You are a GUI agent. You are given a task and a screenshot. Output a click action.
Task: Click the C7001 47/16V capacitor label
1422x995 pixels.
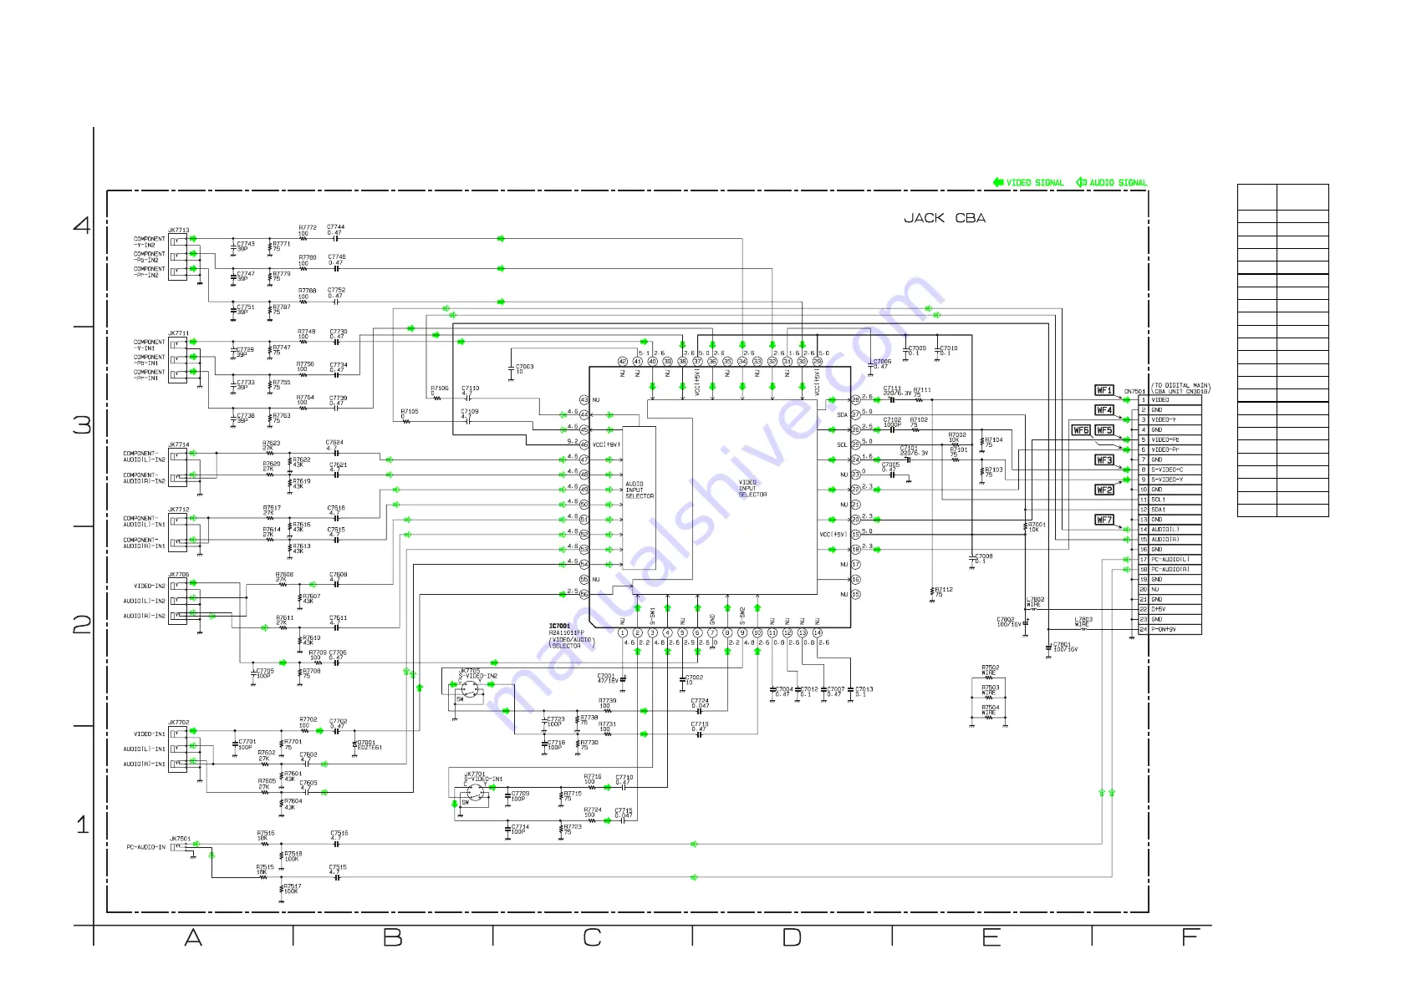tap(606, 678)
